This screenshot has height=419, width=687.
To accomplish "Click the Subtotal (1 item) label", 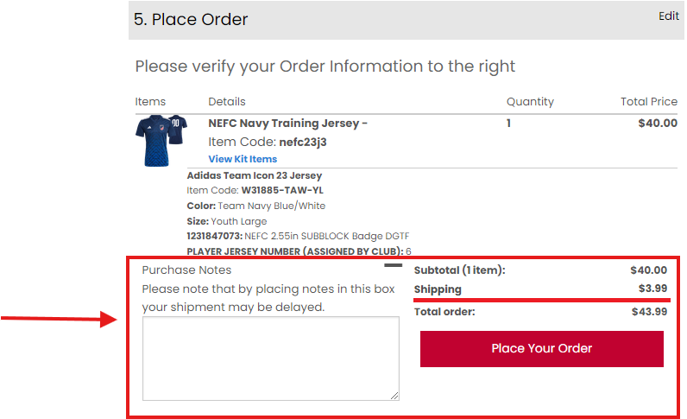I will pyautogui.click(x=459, y=270).
